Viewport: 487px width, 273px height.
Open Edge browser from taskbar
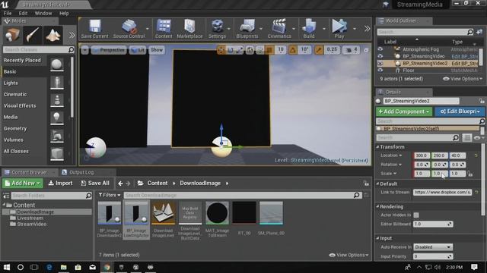click(x=49, y=267)
